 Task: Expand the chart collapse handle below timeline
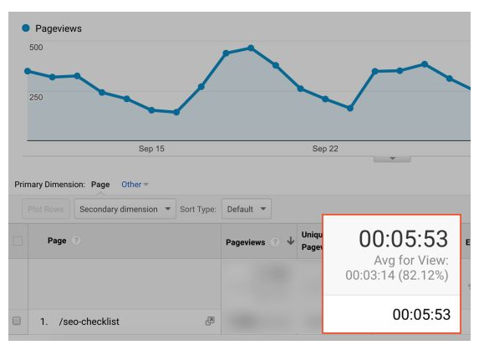click(x=392, y=159)
